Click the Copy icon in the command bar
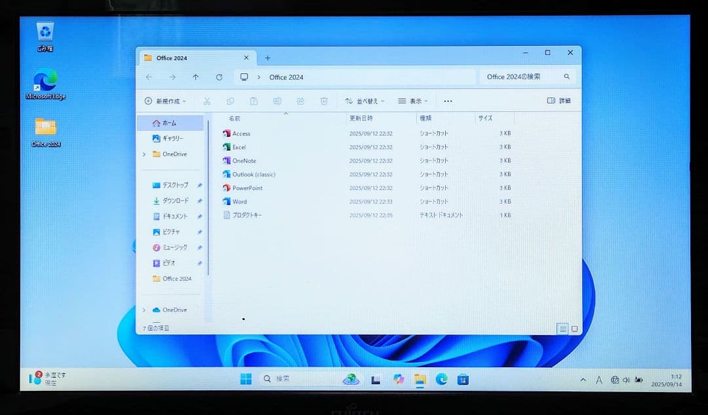Screen dimensions: 708x415 [230, 101]
